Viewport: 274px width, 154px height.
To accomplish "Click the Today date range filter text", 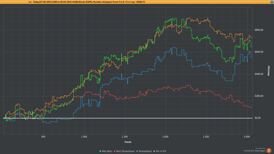I will tap(56, 2).
